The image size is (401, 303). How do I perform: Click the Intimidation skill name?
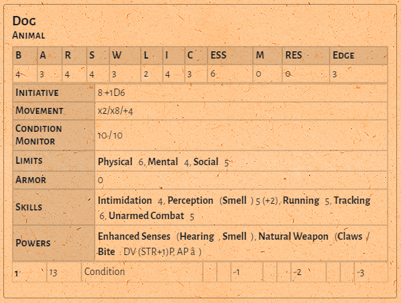click(125, 200)
